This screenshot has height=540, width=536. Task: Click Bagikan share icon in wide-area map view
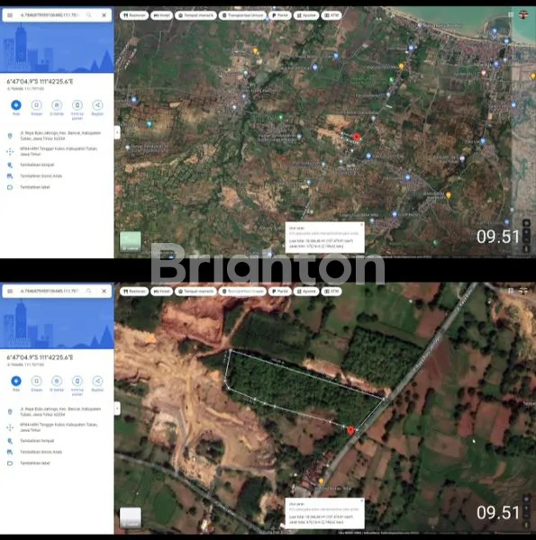coord(97,105)
